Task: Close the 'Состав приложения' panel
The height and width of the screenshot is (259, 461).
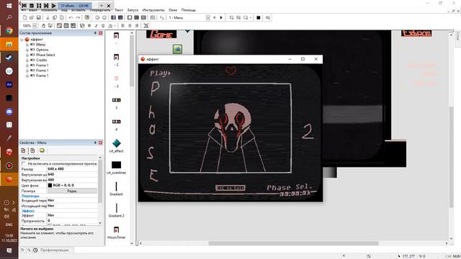Action: point(101,33)
